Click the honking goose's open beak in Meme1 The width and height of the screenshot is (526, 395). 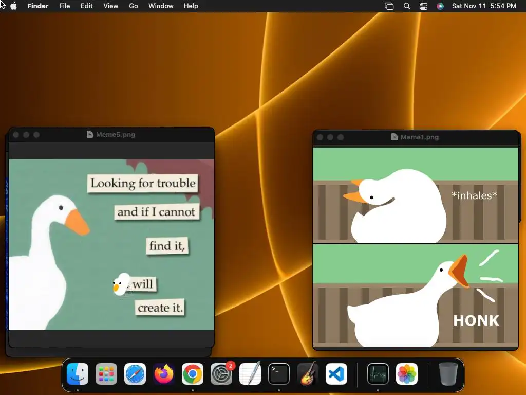(x=460, y=272)
